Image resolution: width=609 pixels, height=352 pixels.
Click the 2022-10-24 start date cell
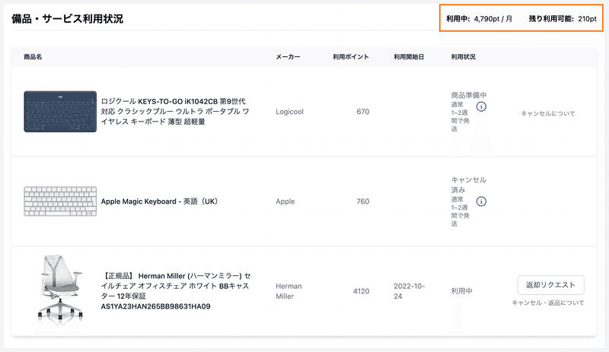[410, 291]
